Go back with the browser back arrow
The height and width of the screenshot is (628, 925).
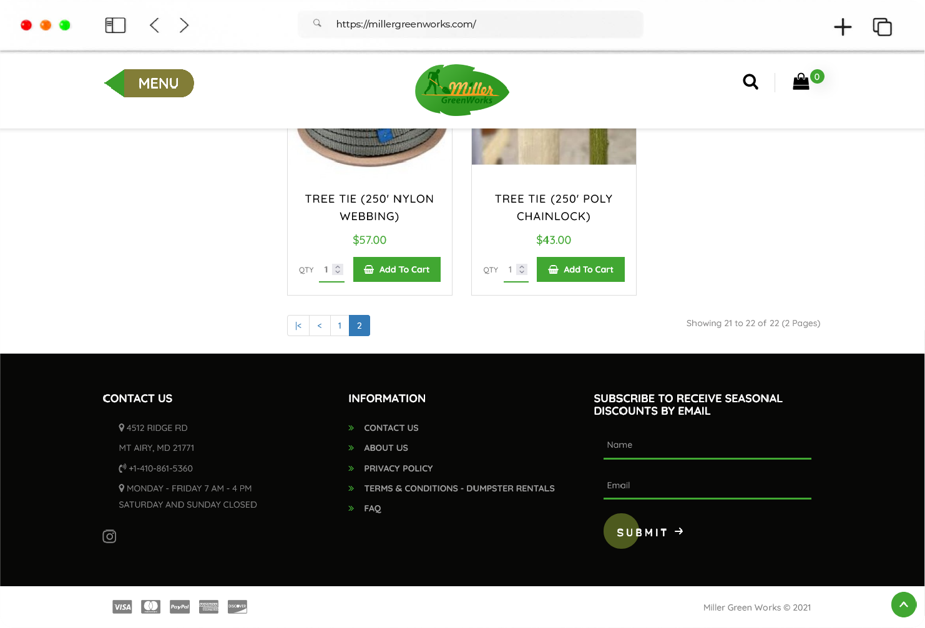[x=155, y=25]
